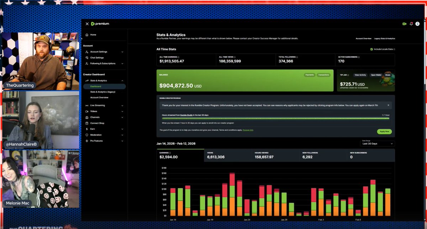Expand the Moderation section chevron
The height and width of the screenshot is (229, 427).
122,135
